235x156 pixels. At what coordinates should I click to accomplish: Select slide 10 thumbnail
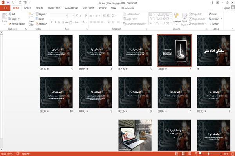click(56, 93)
